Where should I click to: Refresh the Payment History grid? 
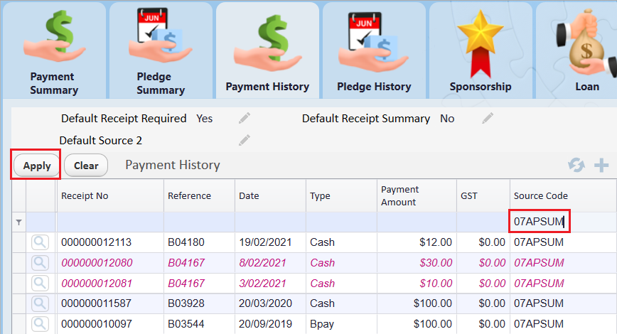click(x=576, y=166)
